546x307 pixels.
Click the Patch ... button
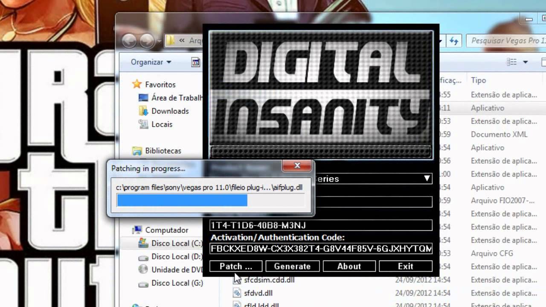click(235, 266)
